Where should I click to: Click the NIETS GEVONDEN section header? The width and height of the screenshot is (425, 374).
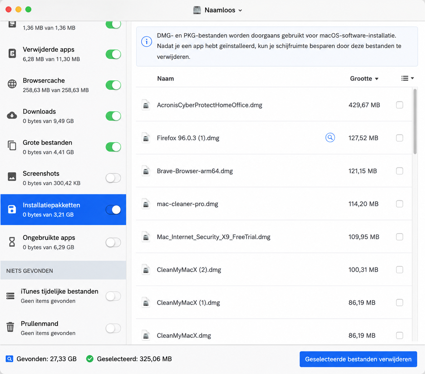coord(64,270)
